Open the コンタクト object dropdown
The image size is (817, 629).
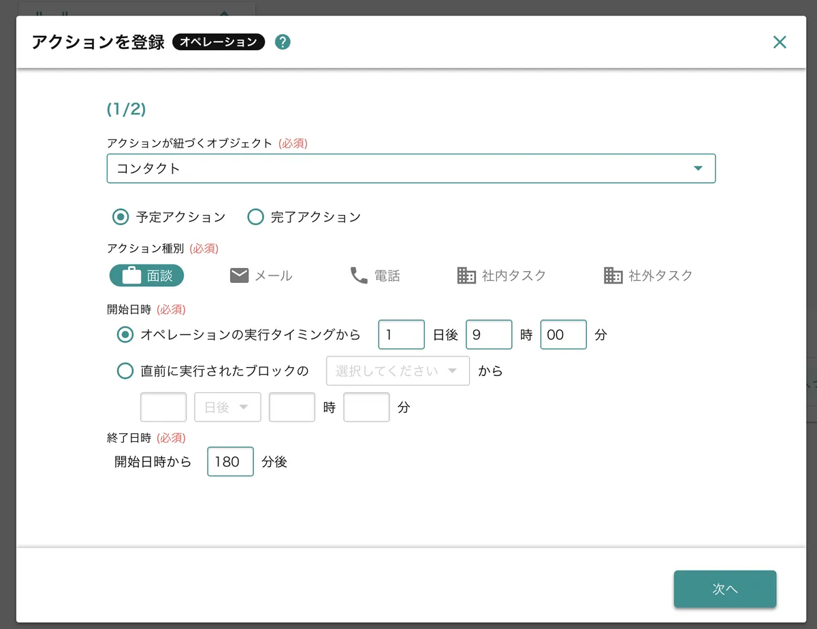click(411, 169)
